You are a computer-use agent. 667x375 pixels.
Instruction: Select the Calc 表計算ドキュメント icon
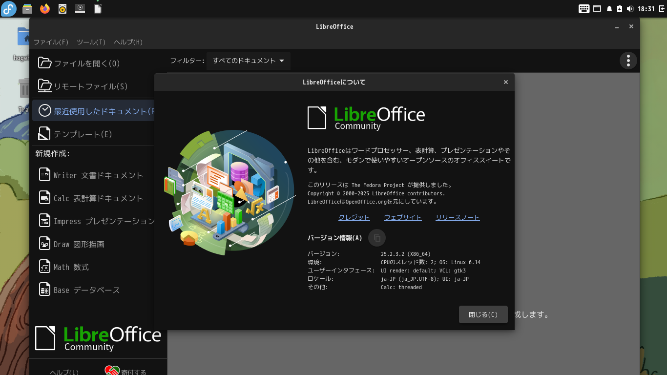44,198
